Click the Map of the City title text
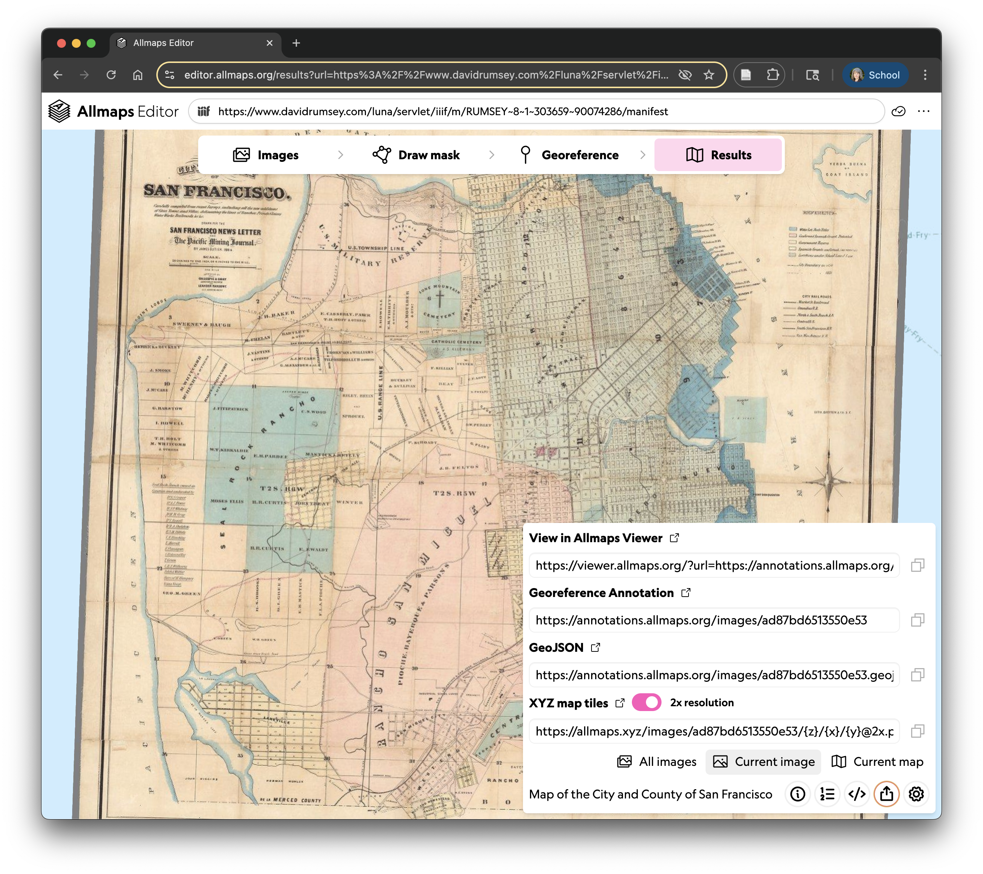 coord(650,794)
